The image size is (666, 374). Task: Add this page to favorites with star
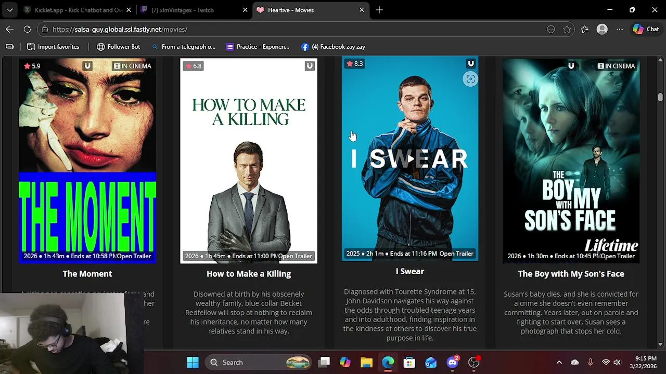pos(567,30)
